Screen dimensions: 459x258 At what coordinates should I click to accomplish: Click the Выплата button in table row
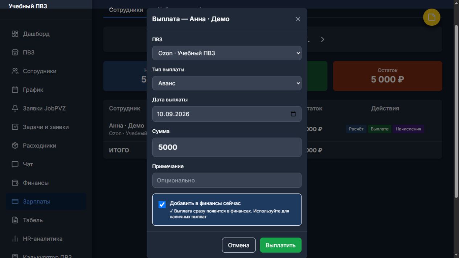[x=380, y=129]
